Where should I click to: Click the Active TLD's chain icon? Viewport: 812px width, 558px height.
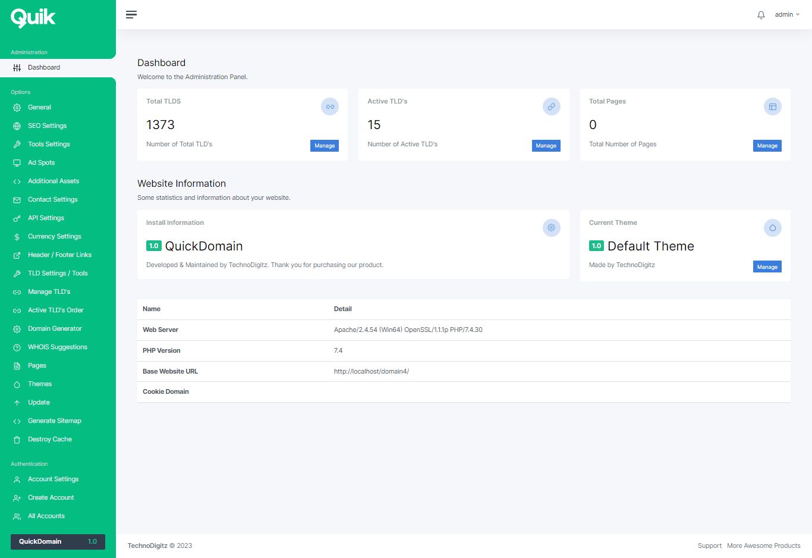click(x=551, y=106)
